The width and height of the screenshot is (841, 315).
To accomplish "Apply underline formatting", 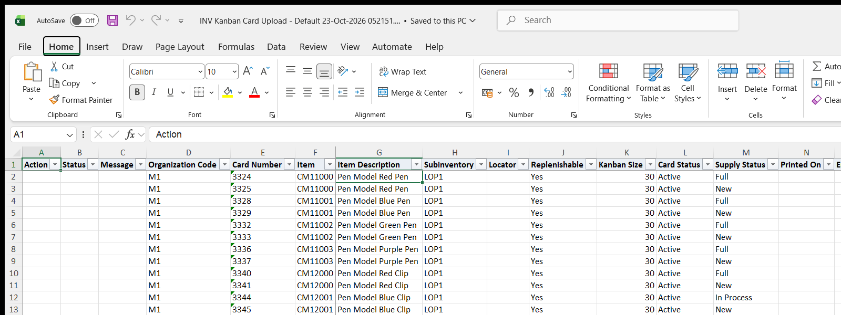I will tap(170, 92).
